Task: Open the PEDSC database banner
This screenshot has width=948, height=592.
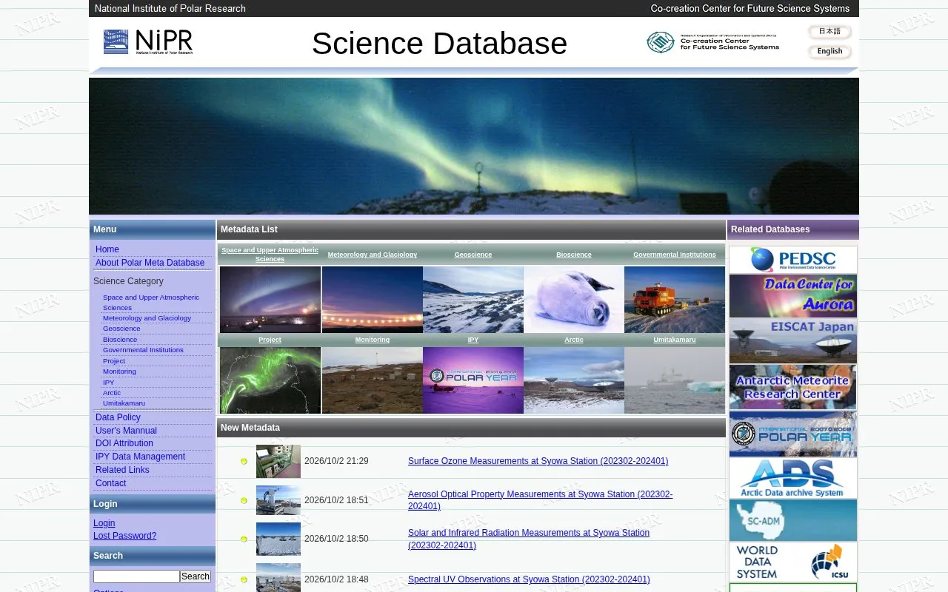Action: [793, 260]
